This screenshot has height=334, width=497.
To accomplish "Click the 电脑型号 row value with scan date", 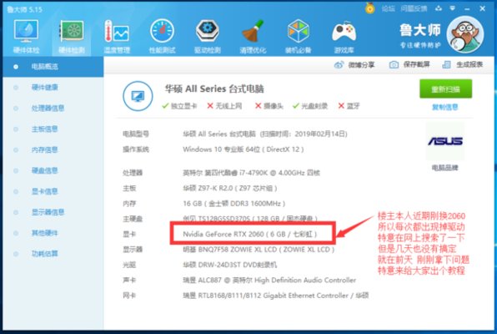I will coord(265,134).
